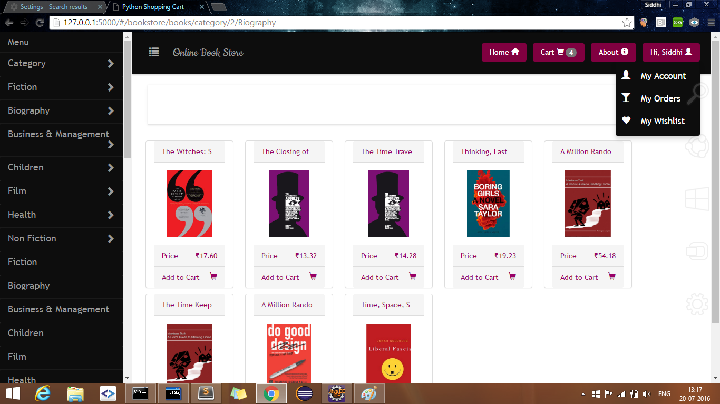Click the search magnifier icon
Screen dimensions: 720x404
[697, 95]
